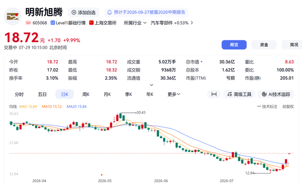This screenshot has width=302, height=184.
Task: Click the 均线 label
Action: click(x=13, y=106)
